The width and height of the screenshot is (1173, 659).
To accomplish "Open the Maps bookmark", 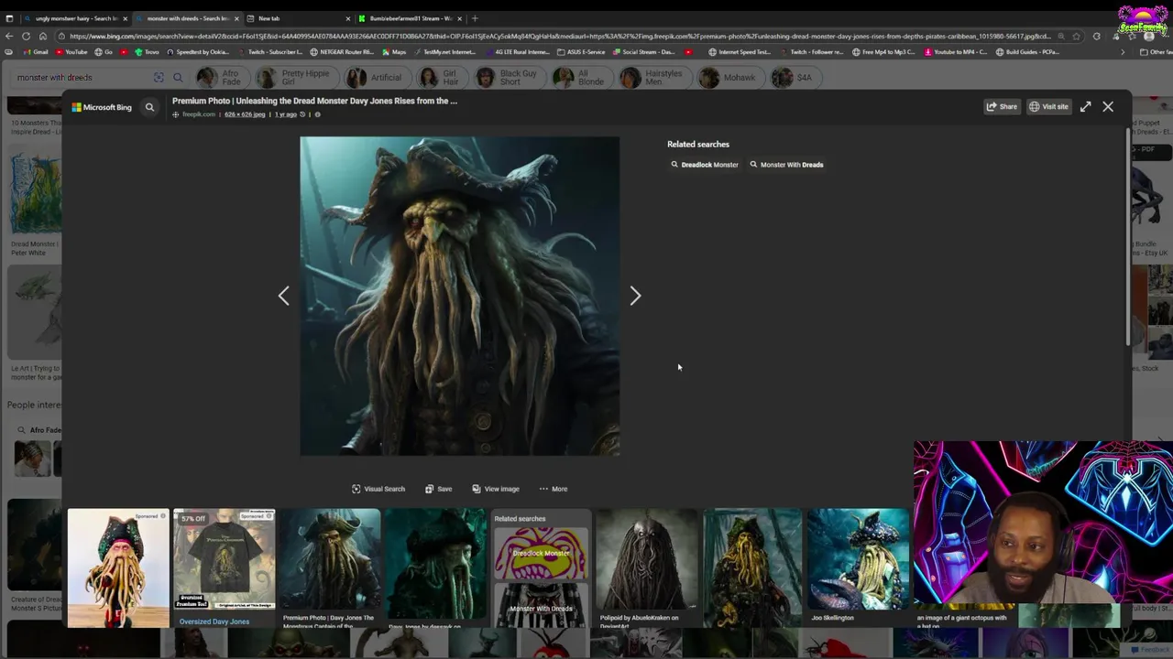I will (x=394, y=52).
